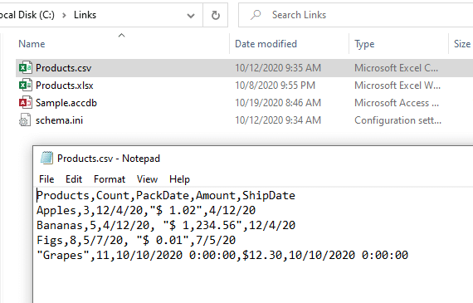
Task: Click the magnifier icon in Search Links
Action: 256,15
